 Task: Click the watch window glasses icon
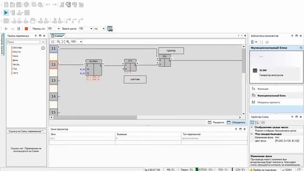110,29
